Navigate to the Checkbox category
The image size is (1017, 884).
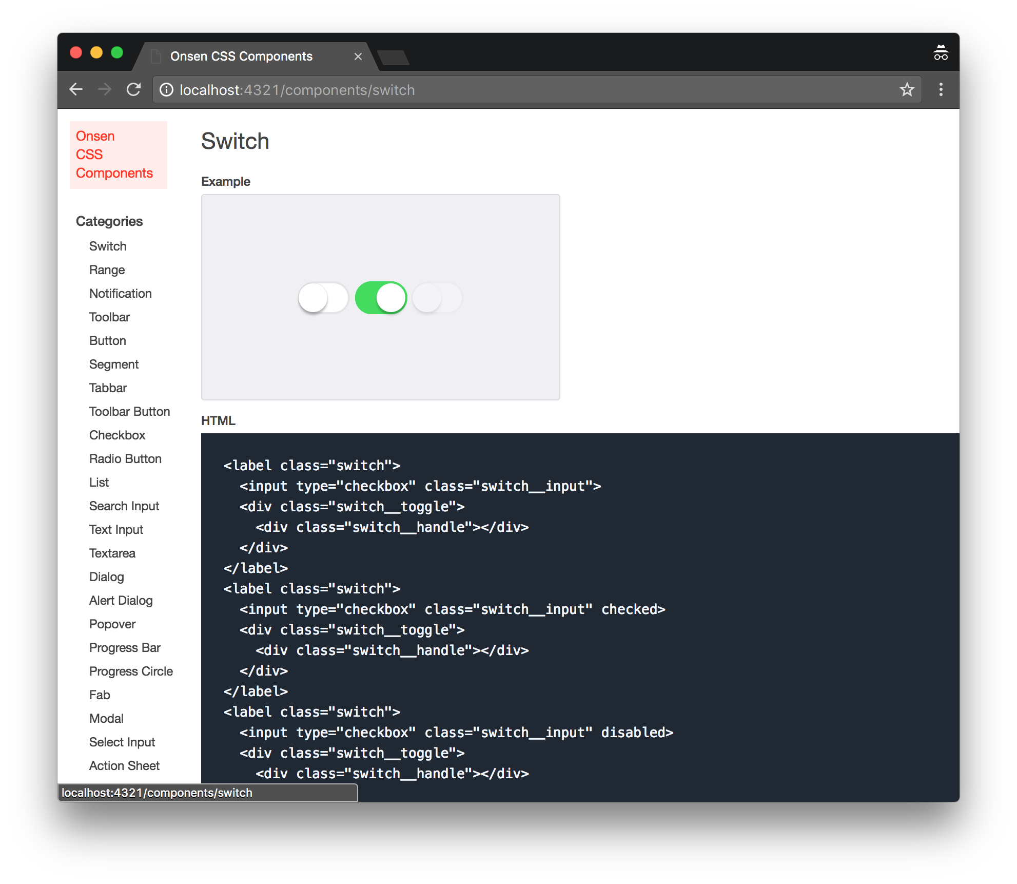tap(117, 435)
